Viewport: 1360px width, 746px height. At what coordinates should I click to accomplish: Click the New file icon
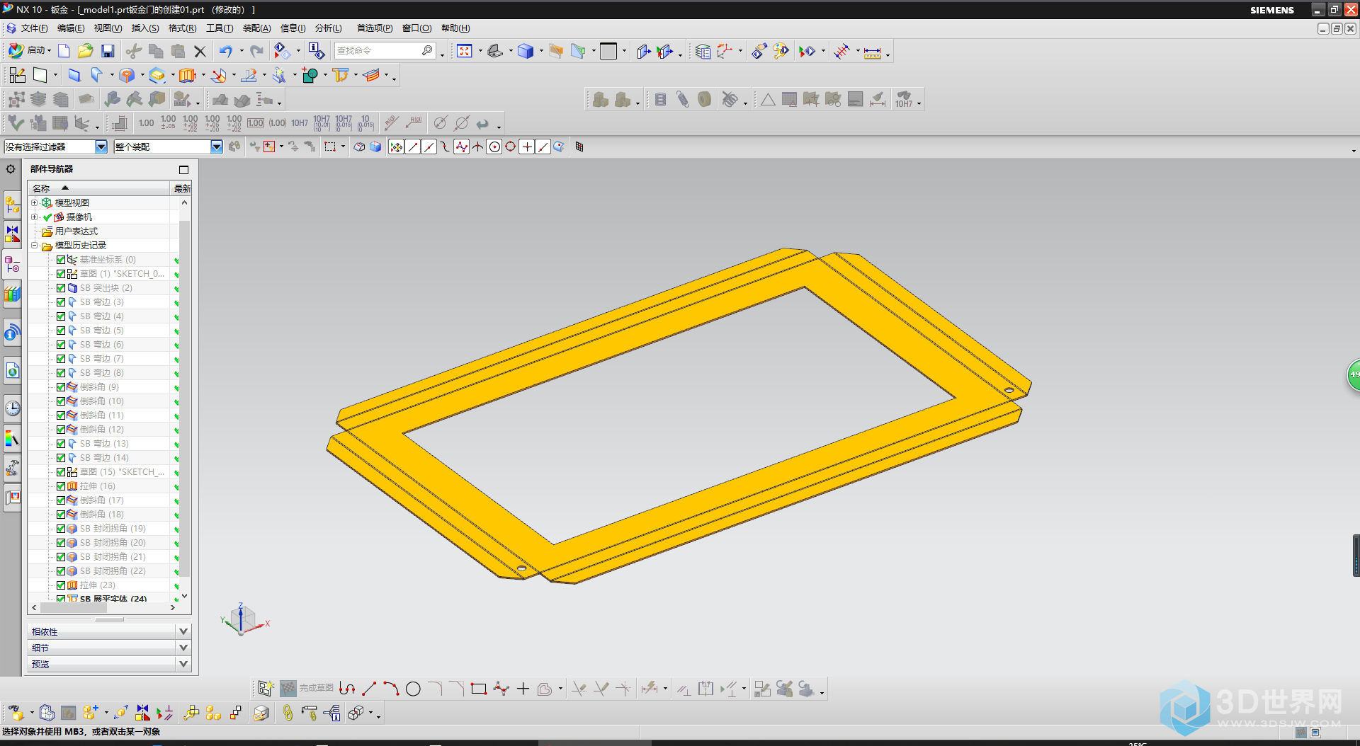(64, 51)
